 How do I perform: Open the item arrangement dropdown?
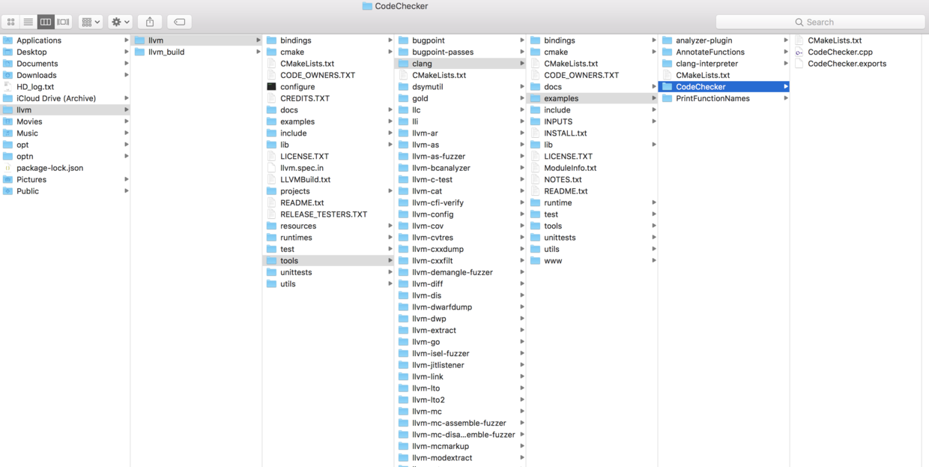tap(88, 21)
